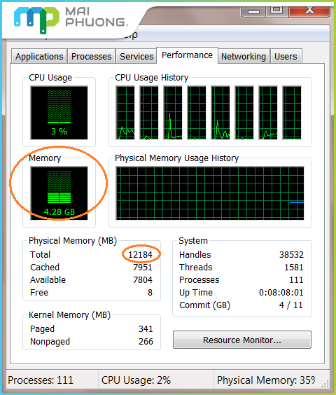The image size is (336, 395).
Task: Click the Memory 4.28 GB meter gauge
Action: 59,193
